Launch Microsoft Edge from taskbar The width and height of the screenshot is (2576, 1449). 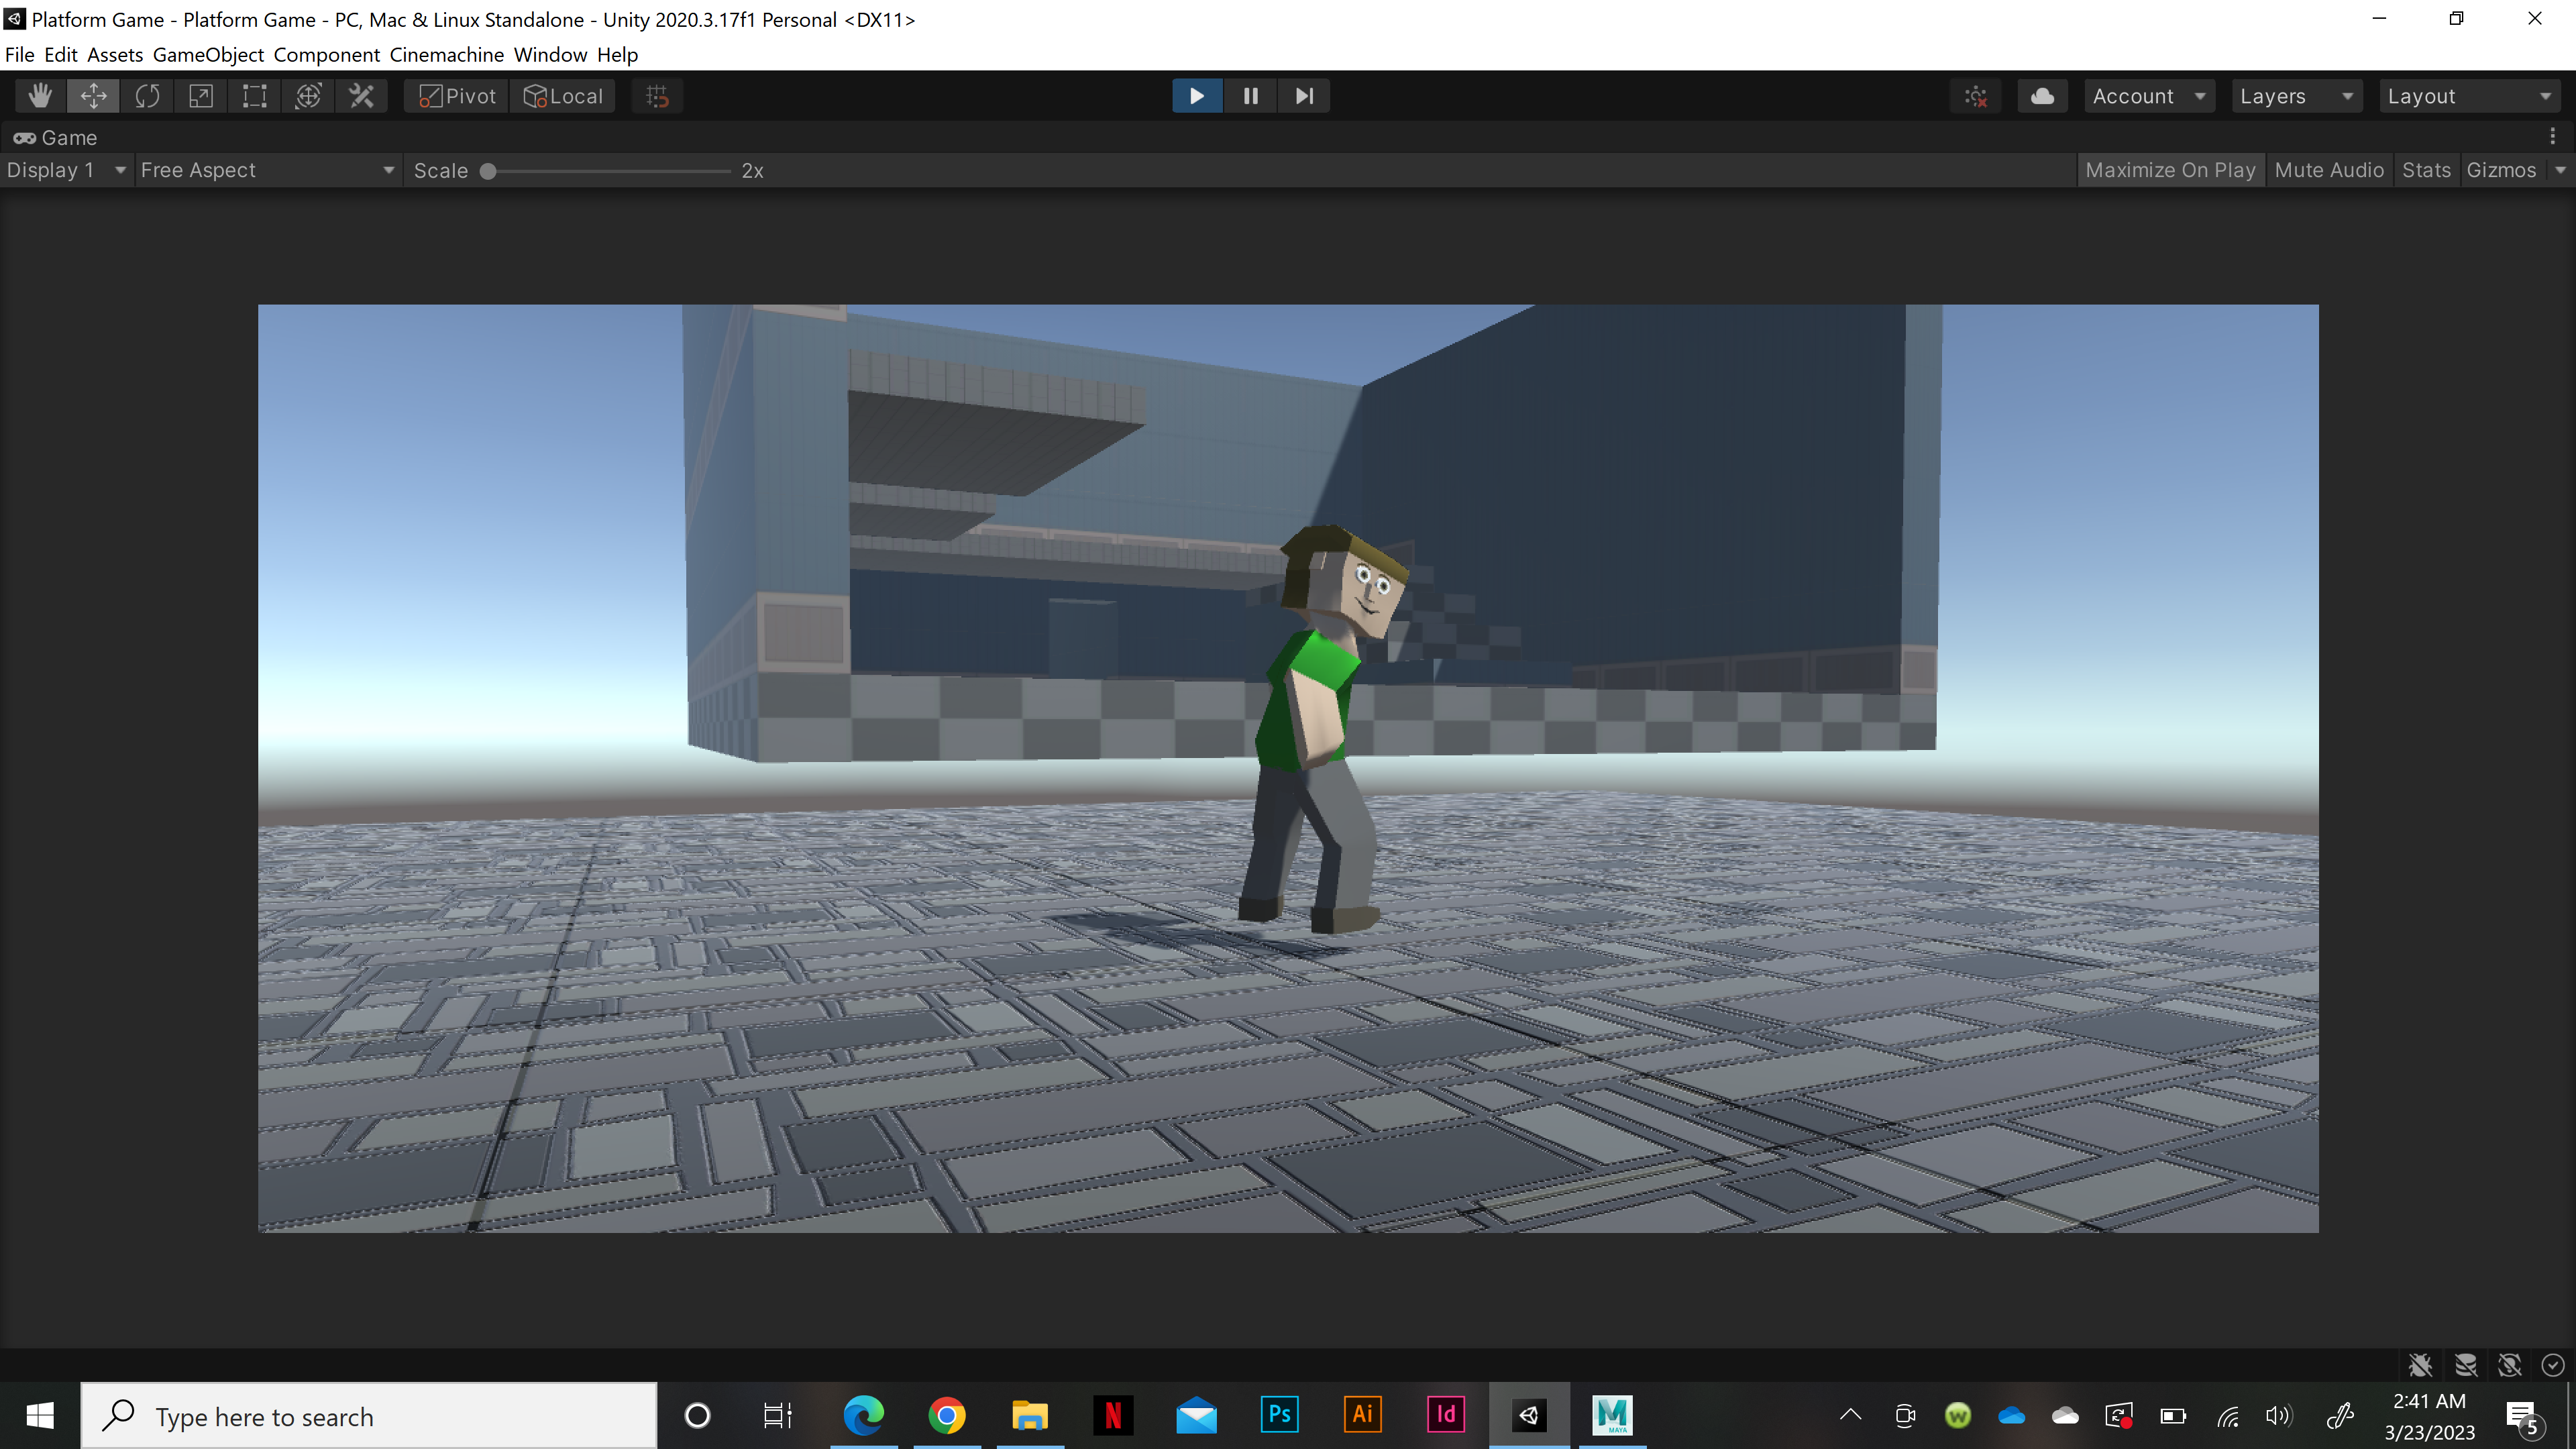(863, 1415)
